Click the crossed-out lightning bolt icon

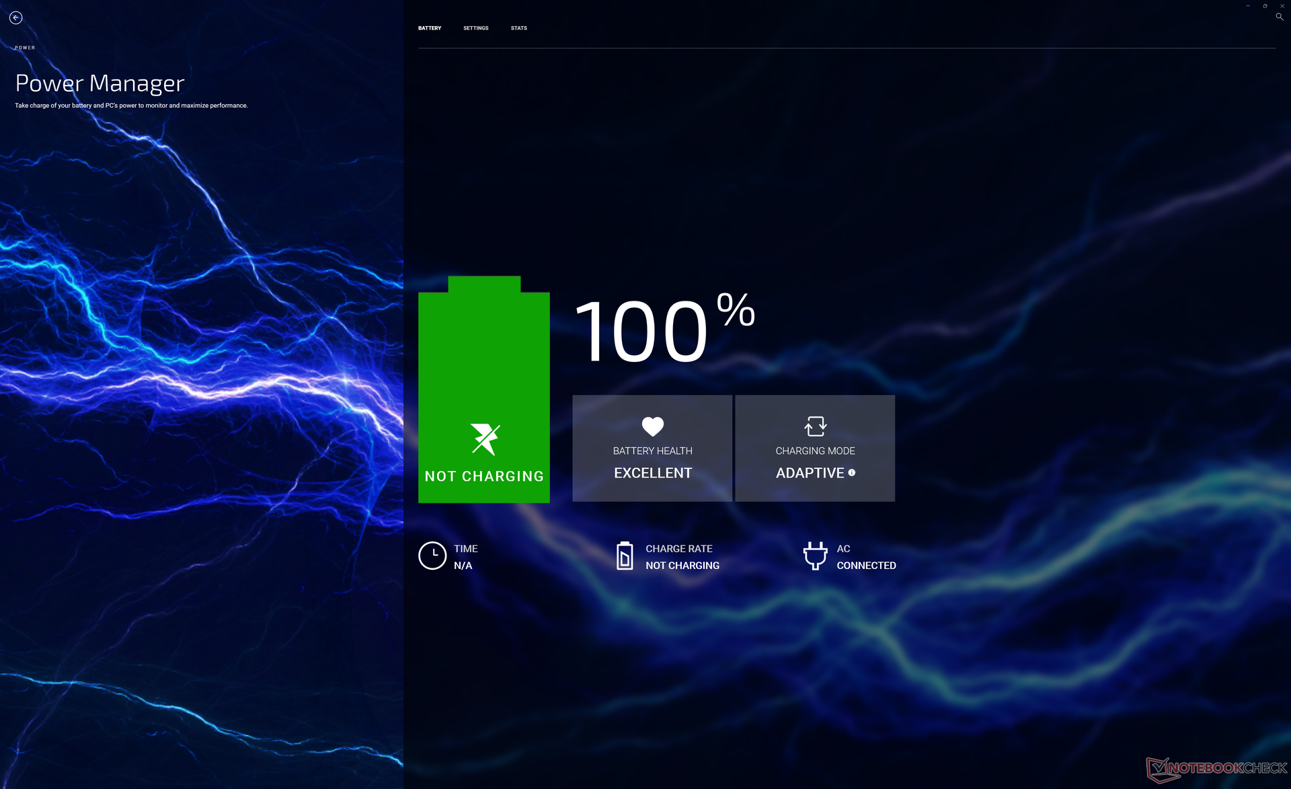coord(485,439)
